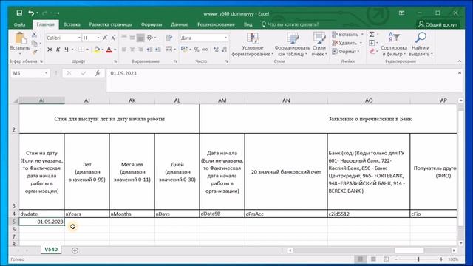Screen dimensions: 473x266
Task: Click the insert function fx button
Action: click(97, 73)
